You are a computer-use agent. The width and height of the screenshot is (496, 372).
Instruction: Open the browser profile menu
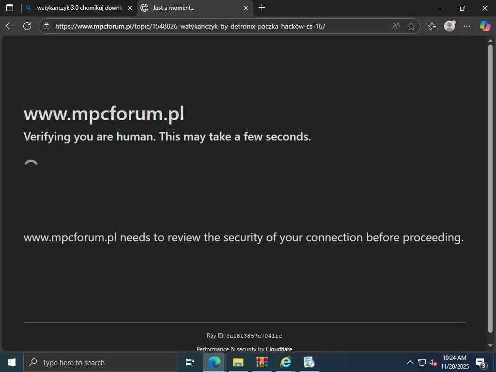[x=449, y=26]
